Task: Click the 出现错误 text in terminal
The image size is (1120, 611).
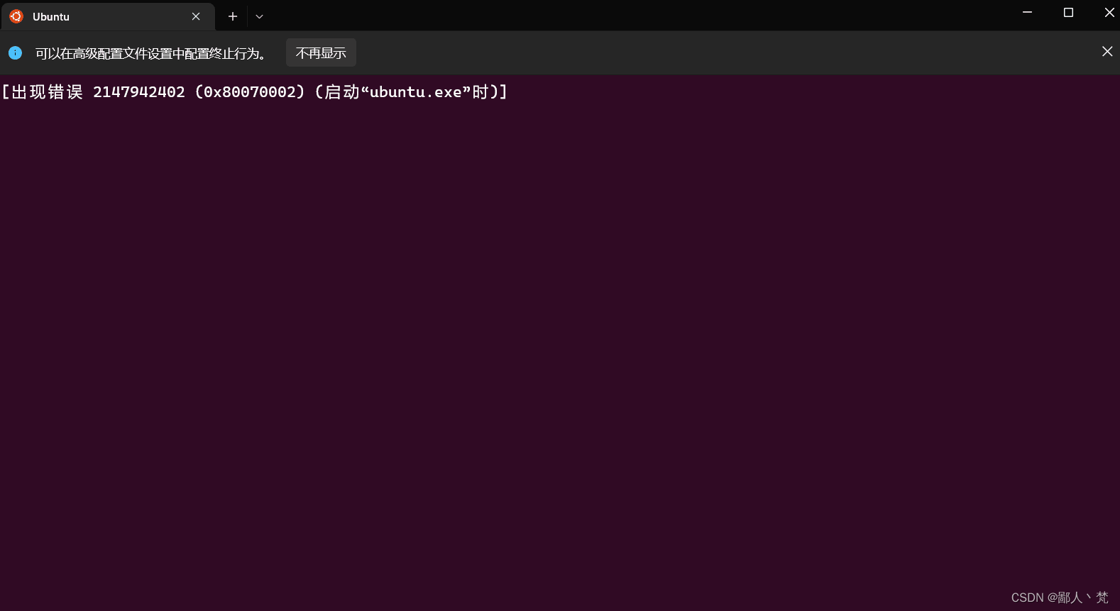Action: 48,92
